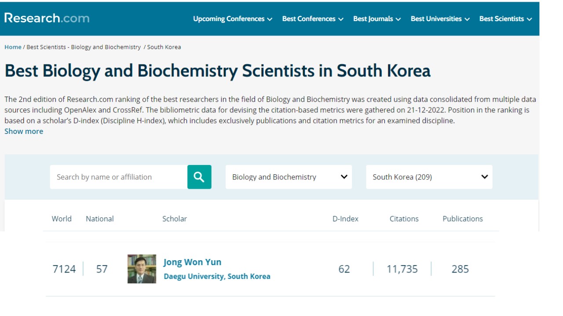Expand the Best Conferences dropdown chevron
563x316 pixels.
340,19
